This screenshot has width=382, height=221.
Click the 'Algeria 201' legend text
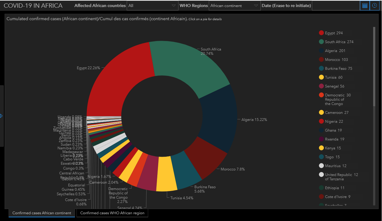pyautogui.click(x=335, y=51)
